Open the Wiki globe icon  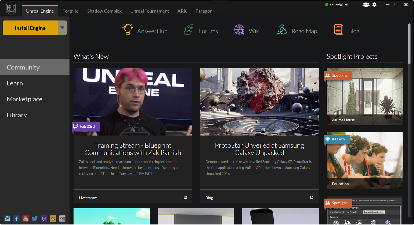(239, 30)
